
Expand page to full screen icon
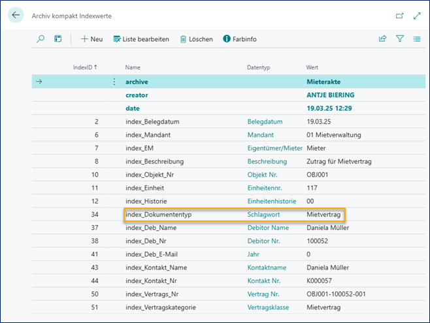click(x=417, y=15)
